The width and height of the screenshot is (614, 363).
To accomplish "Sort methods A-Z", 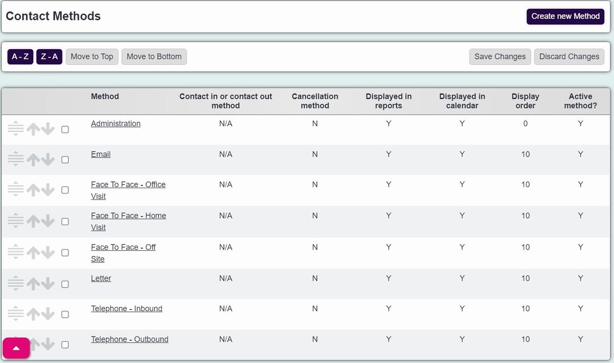I will click(20, 56).
